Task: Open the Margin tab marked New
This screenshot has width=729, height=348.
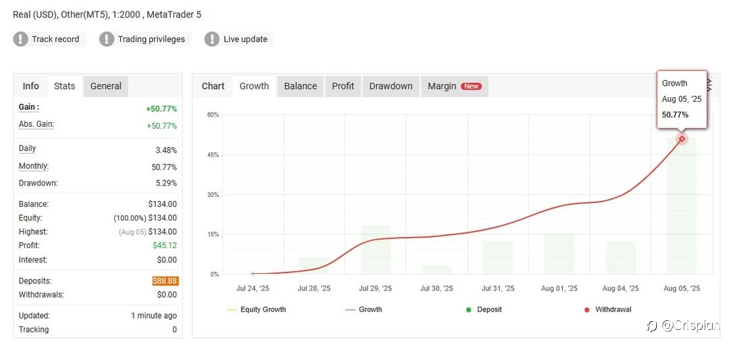Action: tap(454, 86)
